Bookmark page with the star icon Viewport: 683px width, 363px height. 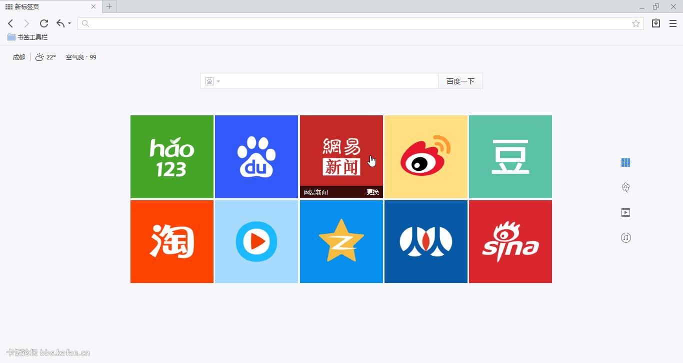coord(636,23)
